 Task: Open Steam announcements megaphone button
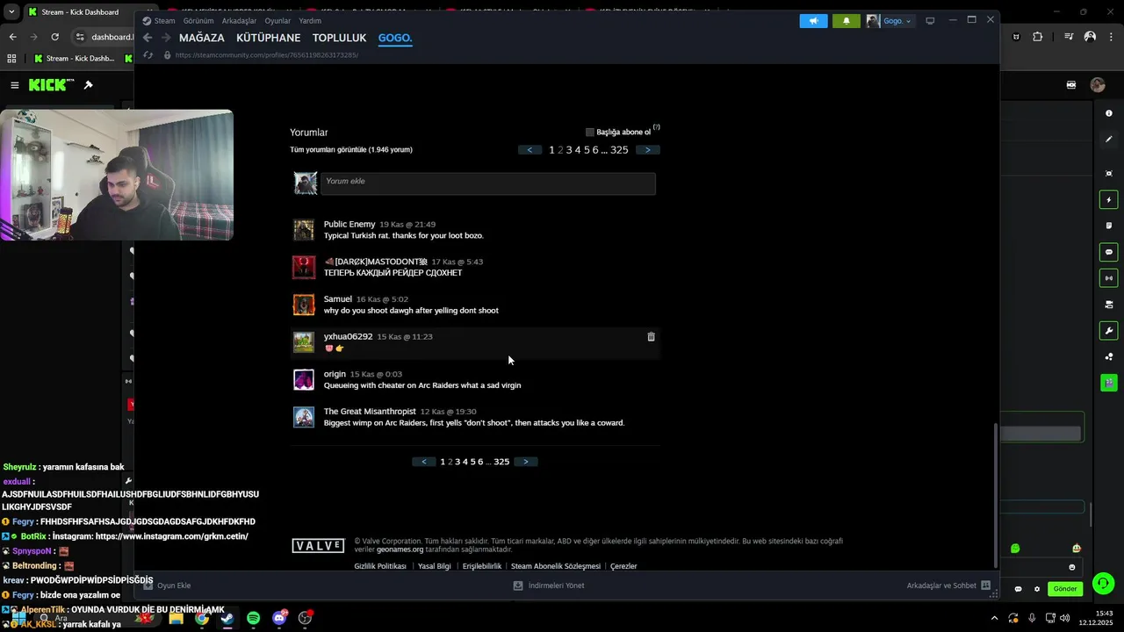pyautogui.click(x=813, y=21)
